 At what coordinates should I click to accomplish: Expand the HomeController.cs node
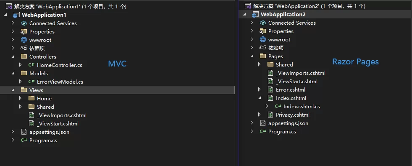coord(21,65)
